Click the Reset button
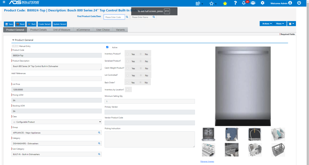The width and height of the screenshot is (309, 165). click(x=20, y=24)
